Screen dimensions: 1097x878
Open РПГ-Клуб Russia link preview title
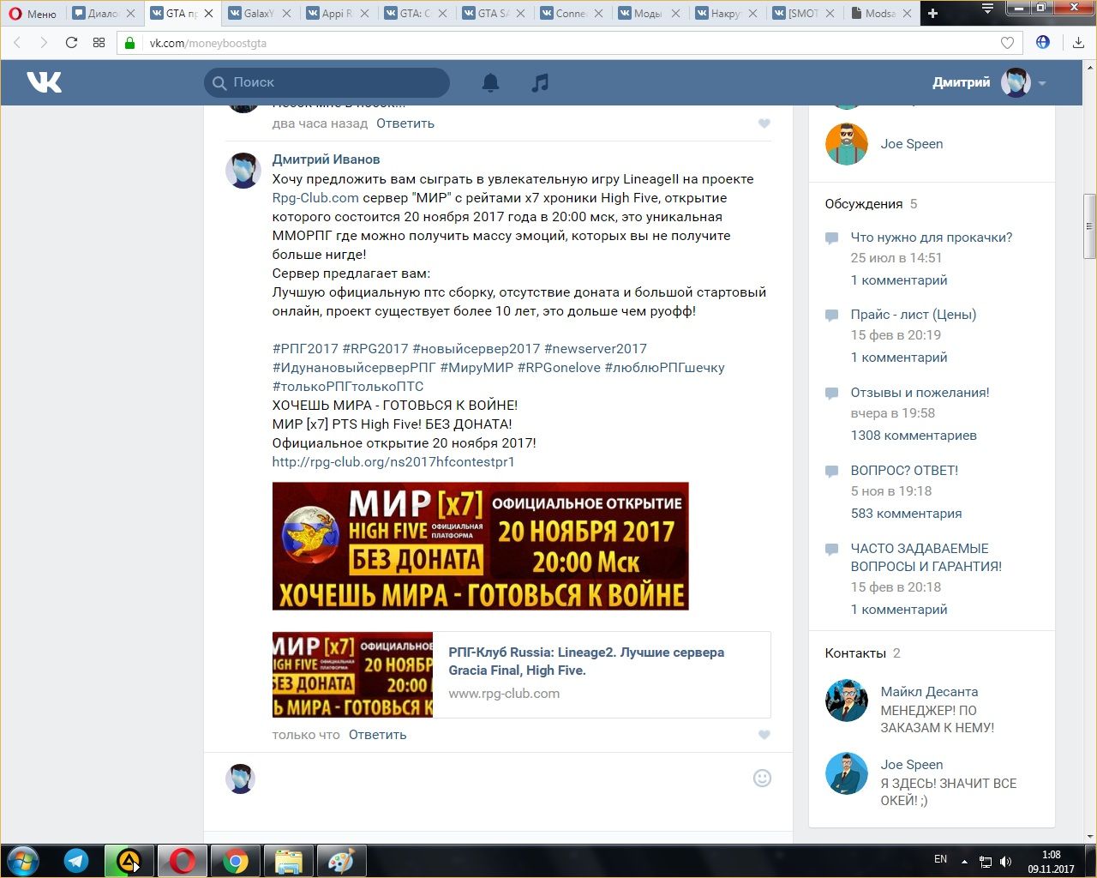tap(586, 661)
